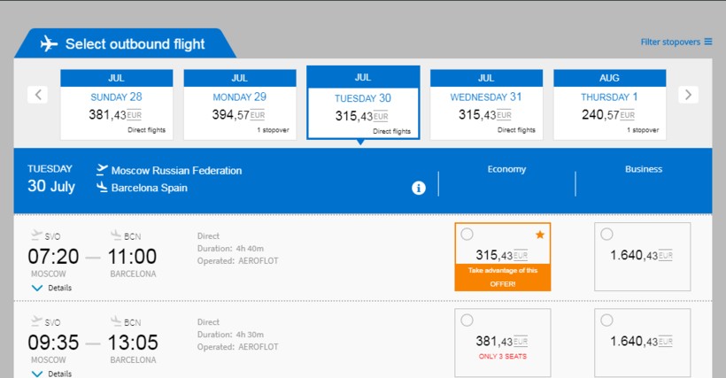
Task: Click the airplane icon beside Select outbound flight
Action: [x=49, y=43]
